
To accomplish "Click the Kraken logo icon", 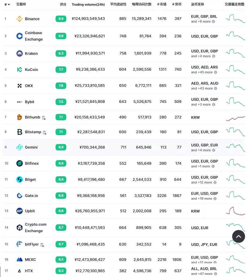I will (19, 53).
